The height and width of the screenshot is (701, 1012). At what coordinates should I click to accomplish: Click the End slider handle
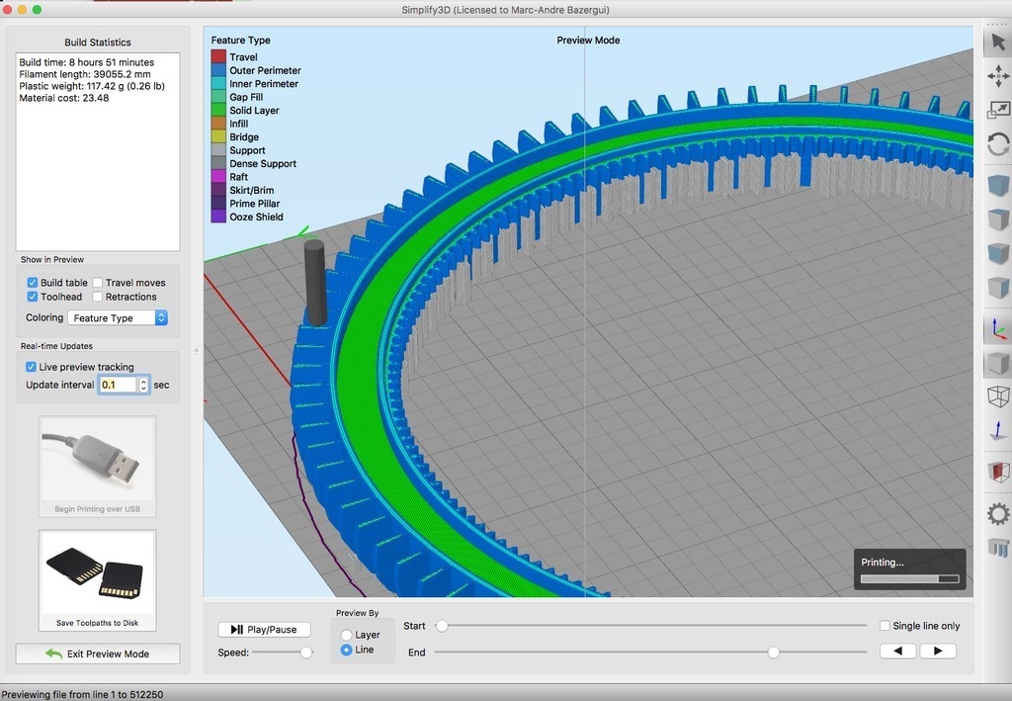tap(774, 652)
